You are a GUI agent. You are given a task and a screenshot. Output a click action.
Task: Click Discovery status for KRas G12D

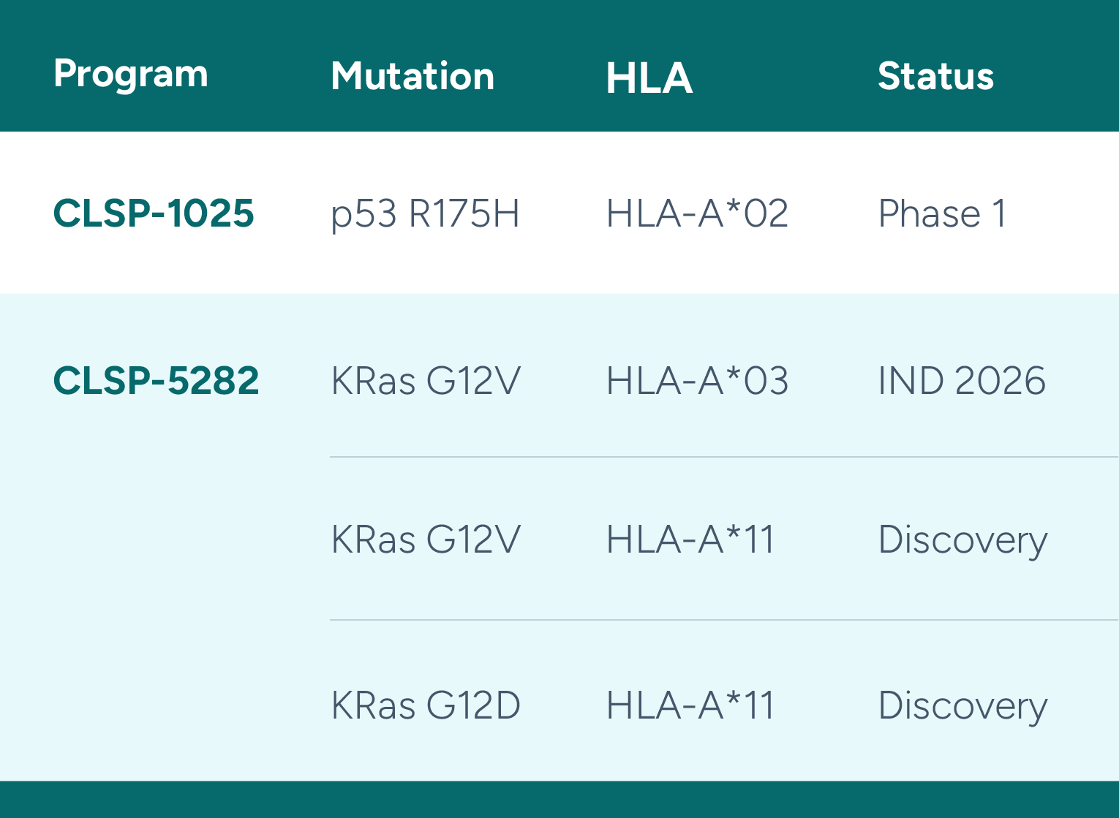962,707
